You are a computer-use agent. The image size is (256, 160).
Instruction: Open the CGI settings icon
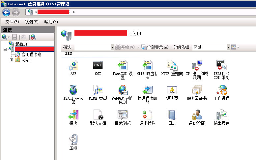pos(98,66)
